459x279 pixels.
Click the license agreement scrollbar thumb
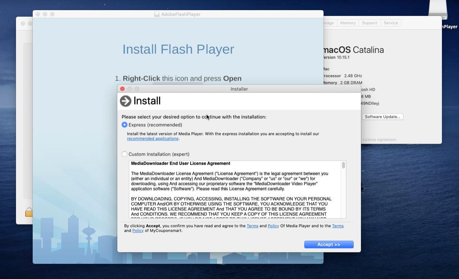coord(344,165)
